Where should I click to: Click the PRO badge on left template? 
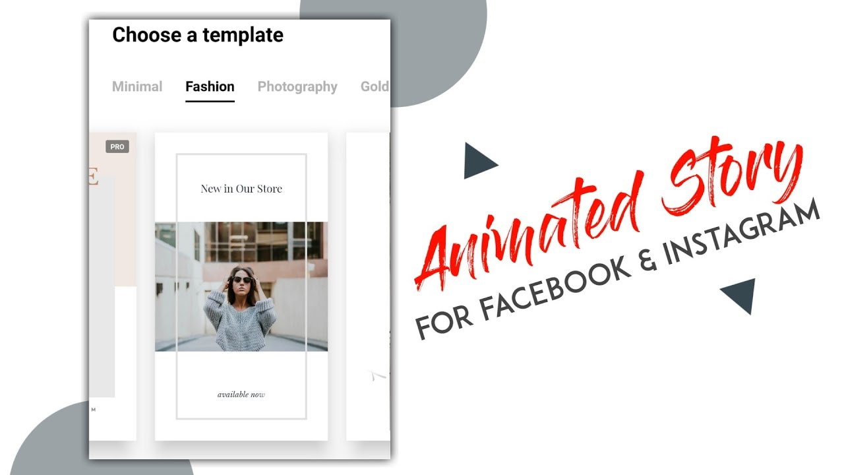pos(117,146)
